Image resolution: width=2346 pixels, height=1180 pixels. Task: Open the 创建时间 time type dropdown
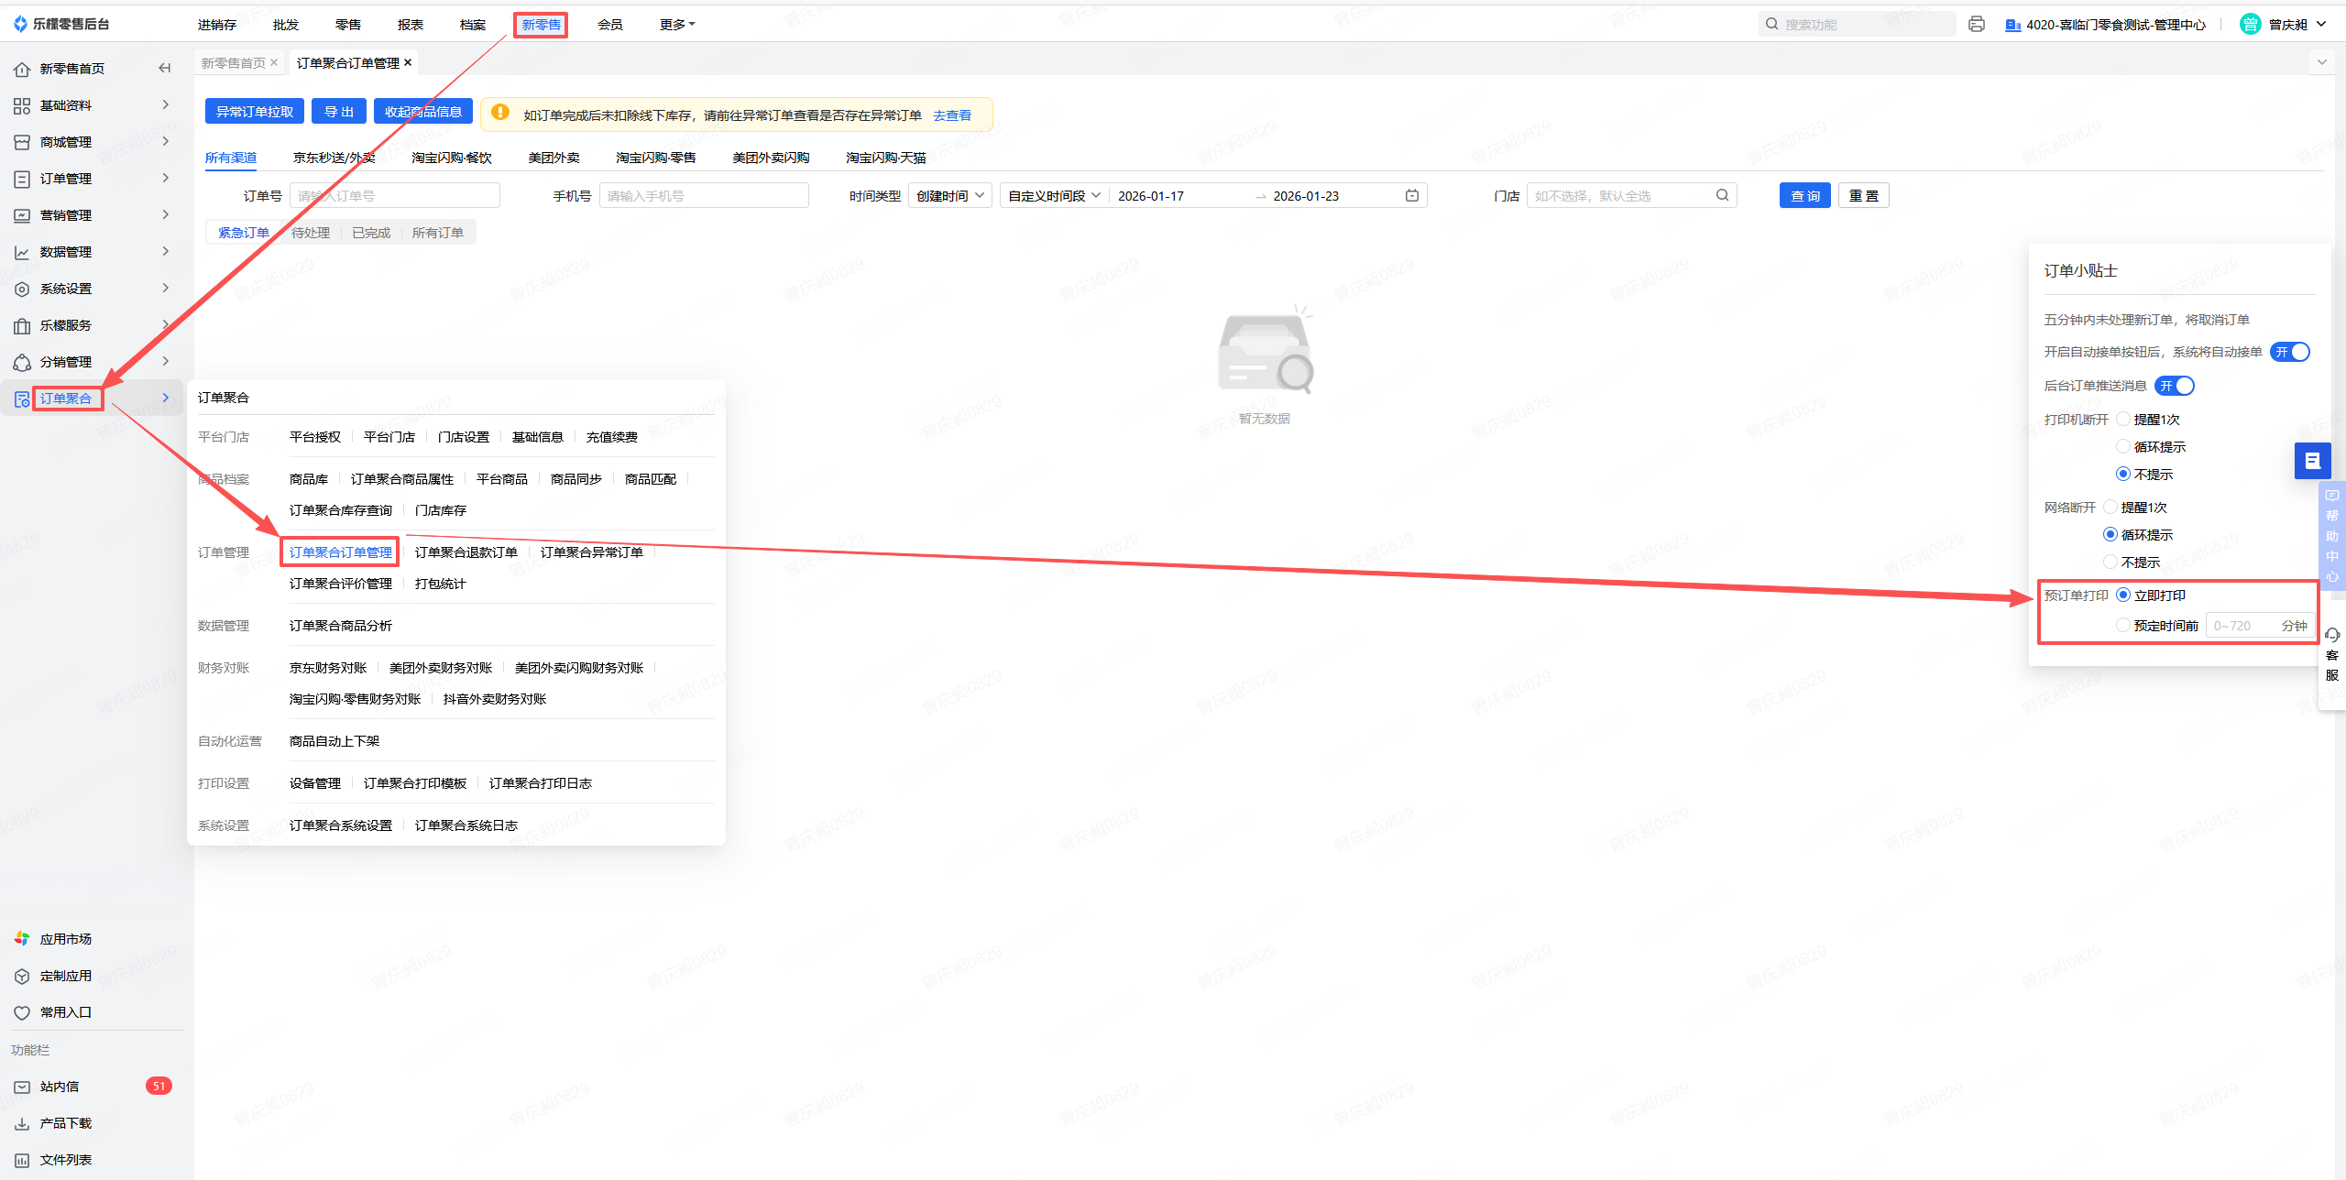click(x=949, y=196)
